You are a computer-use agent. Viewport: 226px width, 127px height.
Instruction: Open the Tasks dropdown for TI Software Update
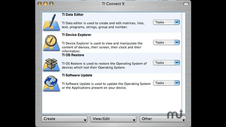[x=166, y=83]
